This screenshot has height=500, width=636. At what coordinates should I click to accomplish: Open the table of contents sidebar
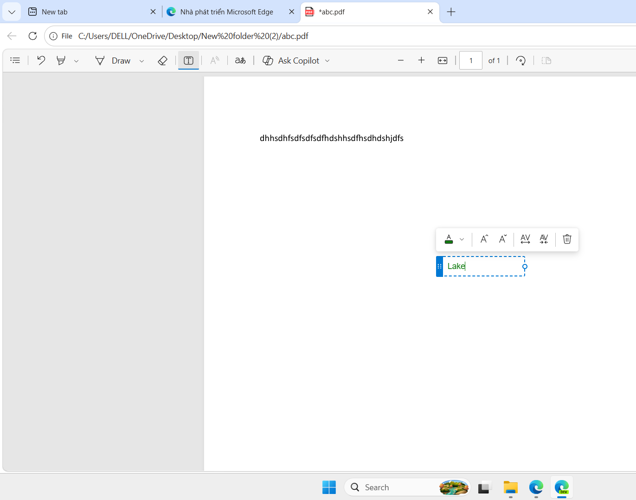(x=15, y=60)
